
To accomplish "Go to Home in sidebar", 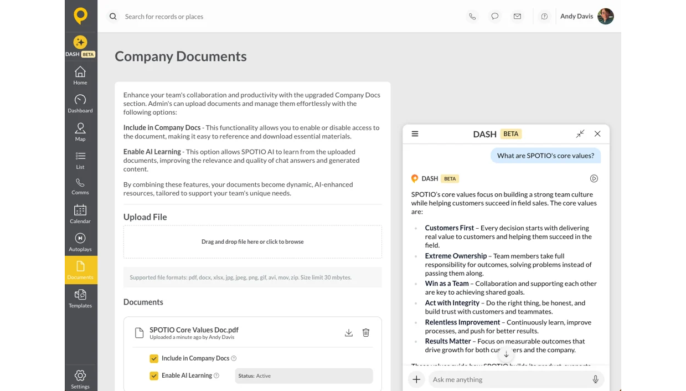I will point(80,76).
